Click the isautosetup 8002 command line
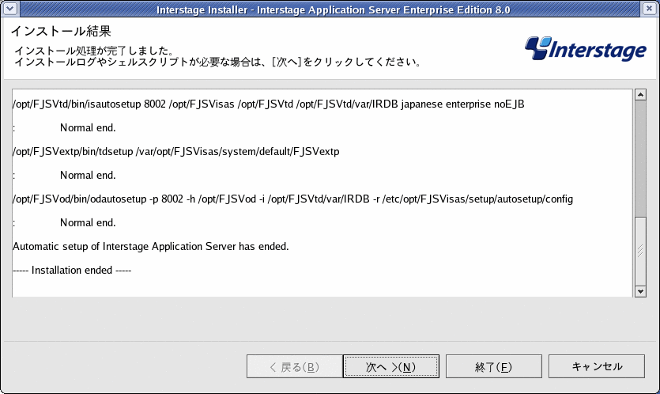 pos(269,104)
